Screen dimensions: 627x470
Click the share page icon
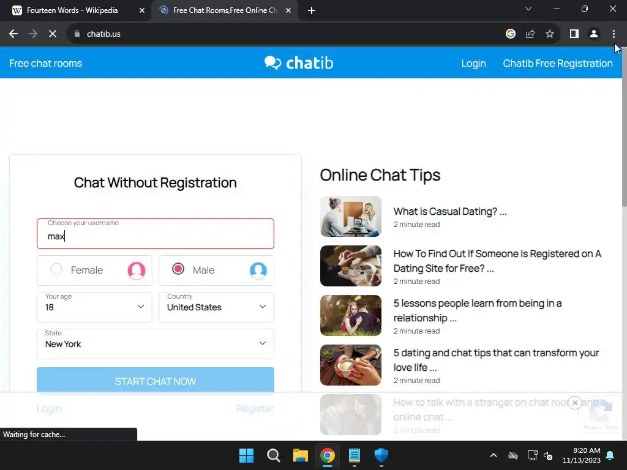530,34
